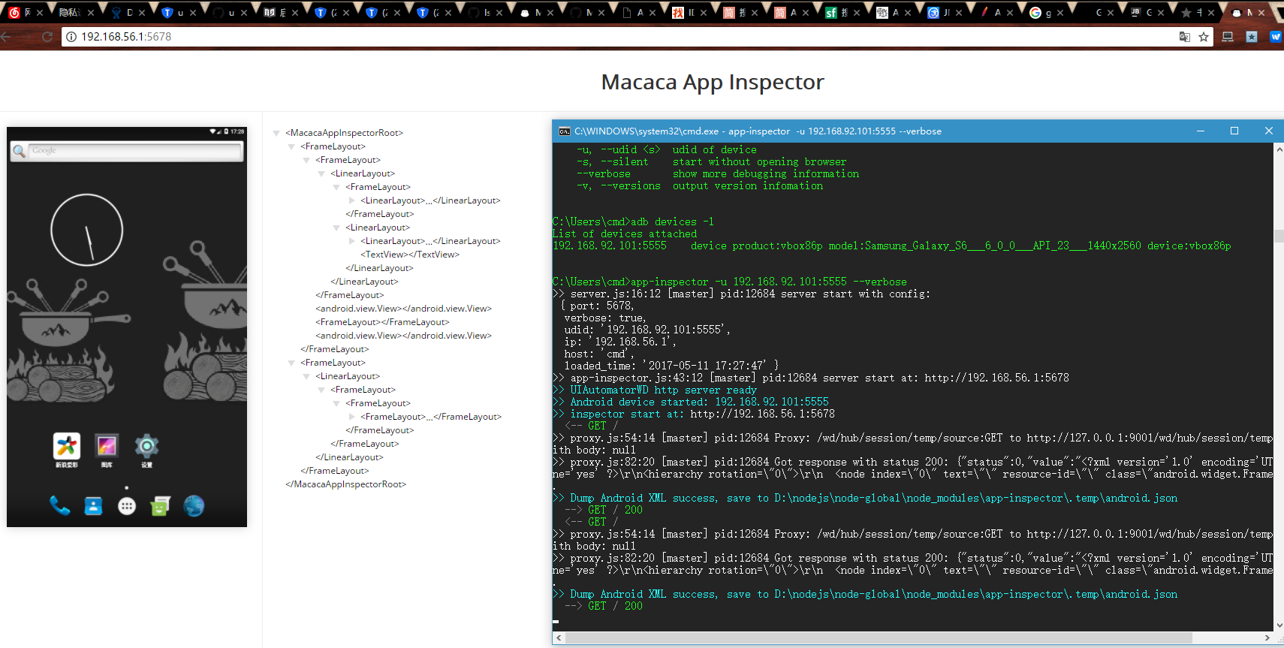Expand the first collapsed LinearLayout node
This screenshot has width=1284, height=648.
[x=351, y=200]
